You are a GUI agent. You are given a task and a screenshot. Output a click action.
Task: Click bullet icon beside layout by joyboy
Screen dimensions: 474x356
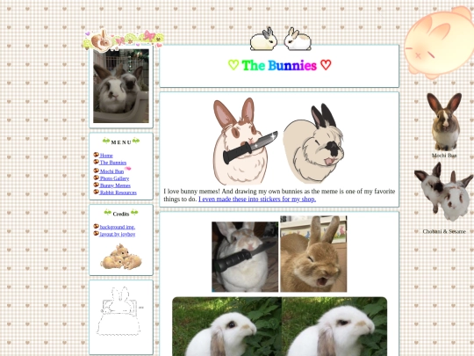[97, 234]
